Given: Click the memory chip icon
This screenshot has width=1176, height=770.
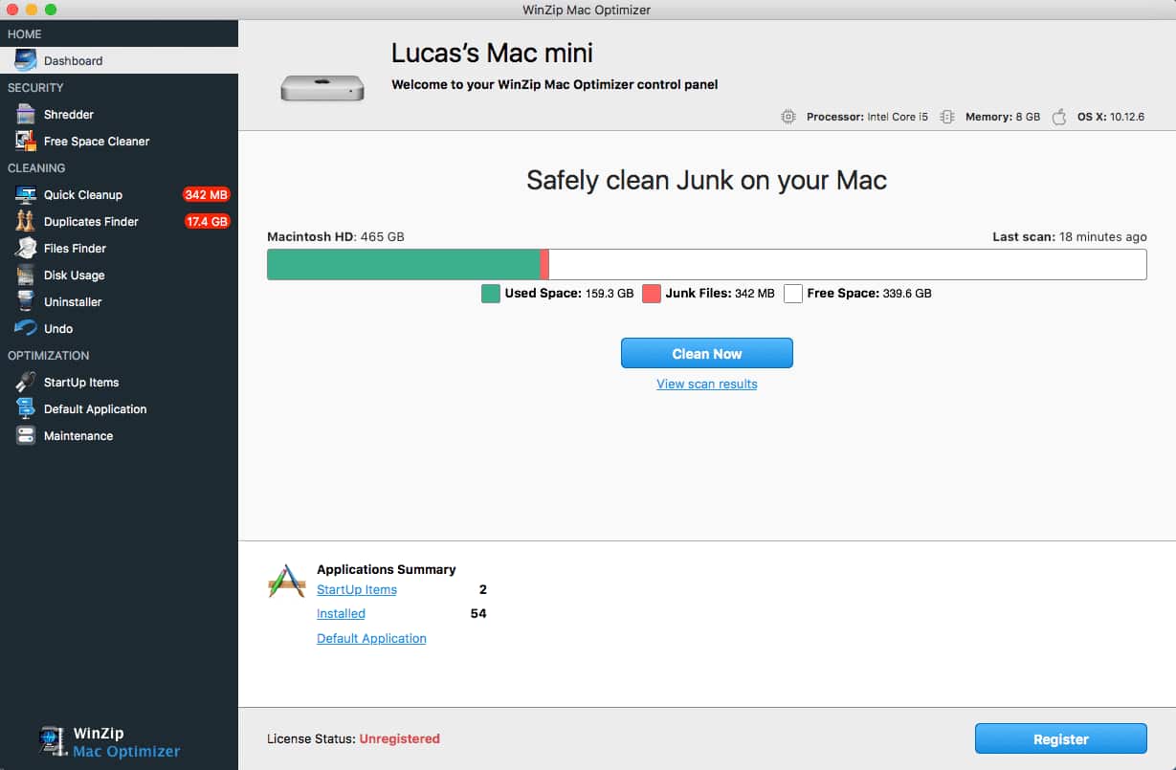Looking at the screenshot, I should point(947,117).
